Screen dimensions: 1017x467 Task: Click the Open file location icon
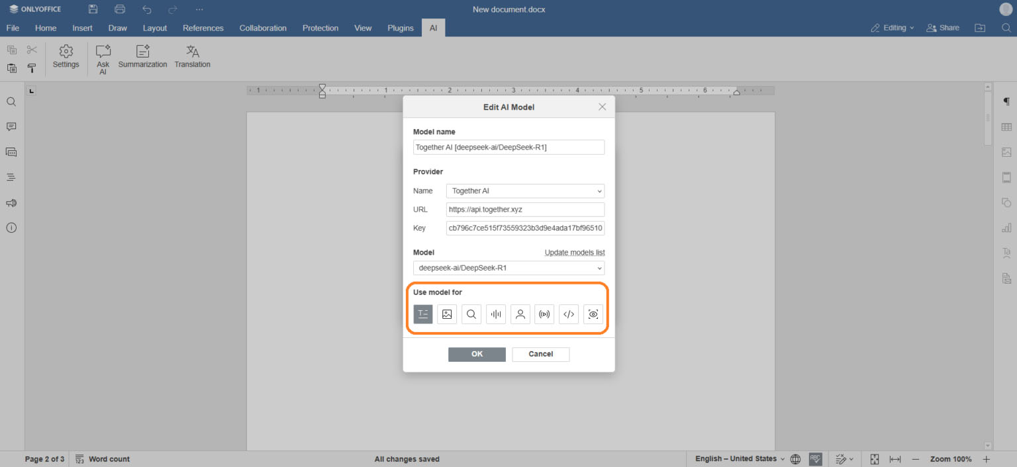[x=980, y=28]
